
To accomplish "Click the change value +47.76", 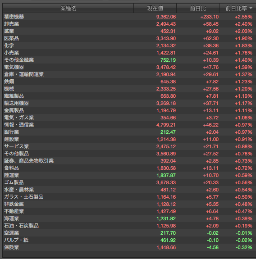I will pos(211,68).
